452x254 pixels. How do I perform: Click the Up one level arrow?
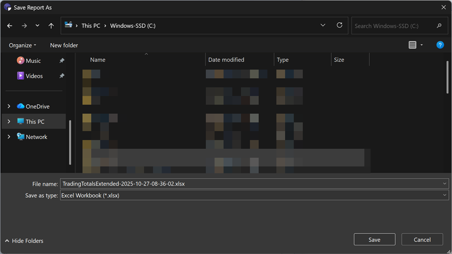pos(51,26)
